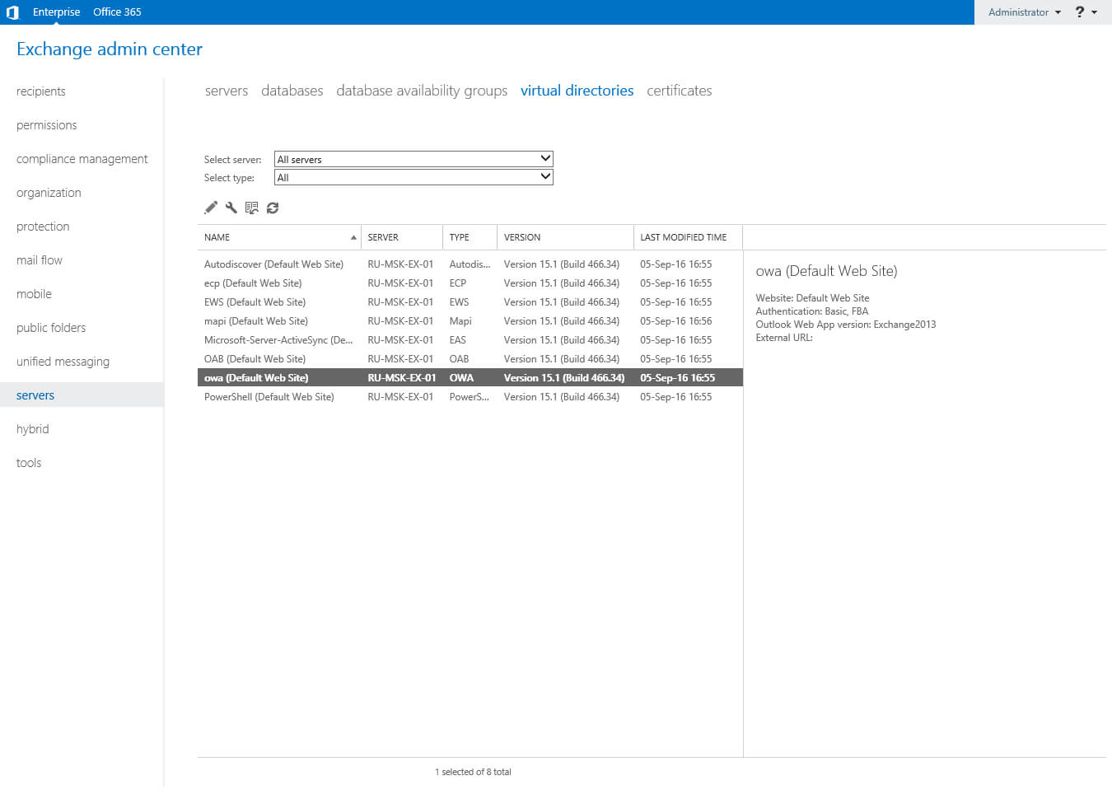Click the Exchange admin center title
1112x799 pixels.
click(x=110, y=49)
